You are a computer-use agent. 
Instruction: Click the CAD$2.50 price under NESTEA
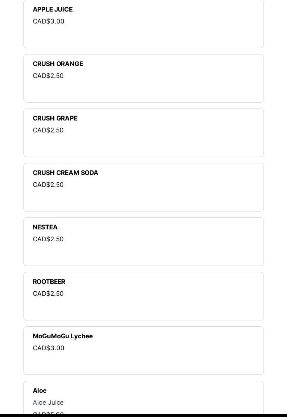[x=48, y=239]
